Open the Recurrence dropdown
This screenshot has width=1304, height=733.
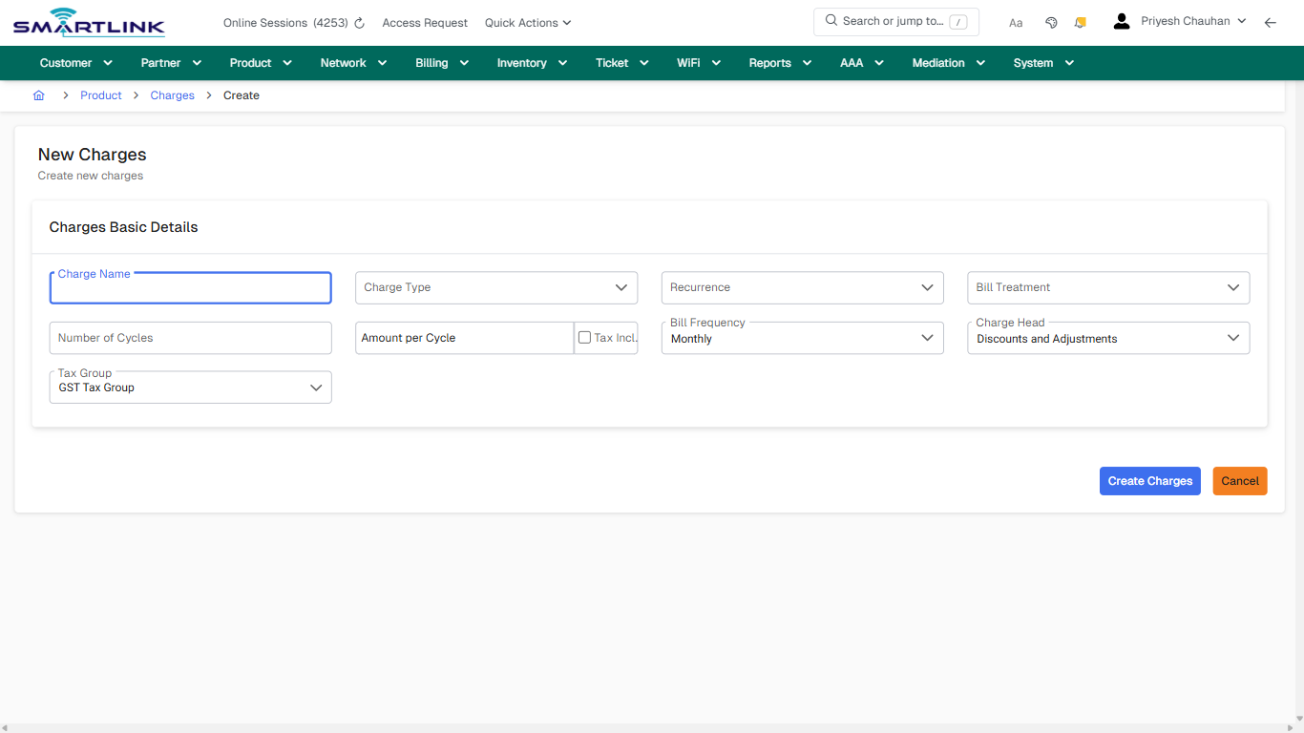[802, 287]
